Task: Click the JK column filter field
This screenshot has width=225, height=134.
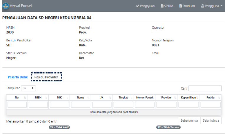Action: click(x=102, y=105)
